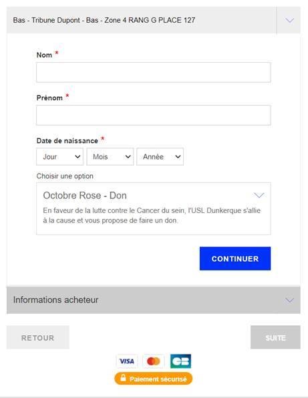Focus the Prénom input field
Viewport: 308px width, 398px height.
pos(154,116)
